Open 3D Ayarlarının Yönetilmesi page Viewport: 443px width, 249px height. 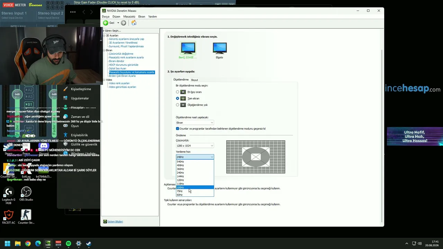click(123, 43)
